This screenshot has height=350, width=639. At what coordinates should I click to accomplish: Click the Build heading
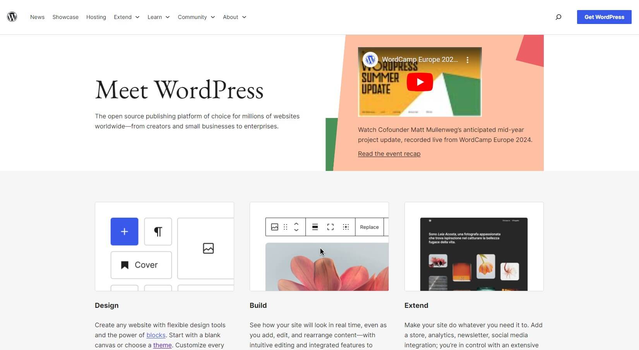tap(258, 305)
